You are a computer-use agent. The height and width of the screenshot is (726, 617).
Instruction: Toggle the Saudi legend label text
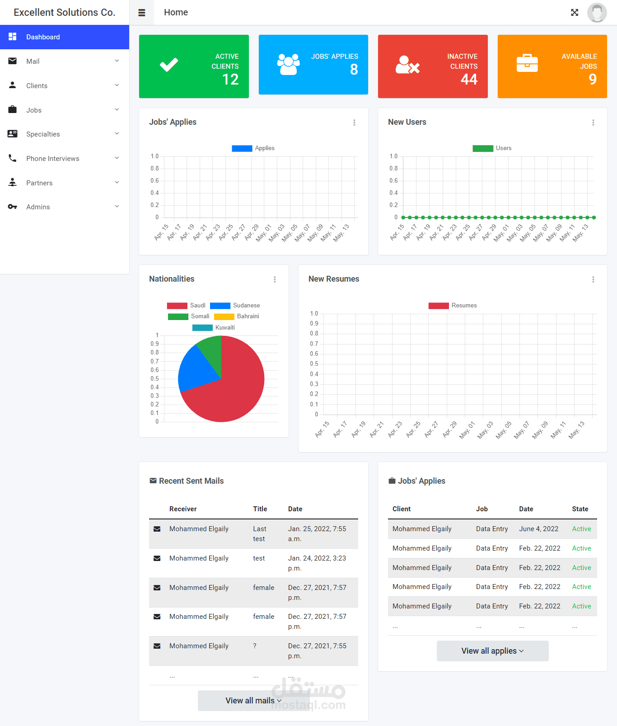(x=198, y=306)
